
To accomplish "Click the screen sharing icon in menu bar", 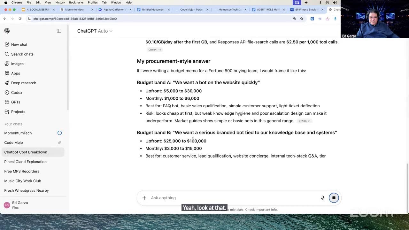I will [297, 2].
